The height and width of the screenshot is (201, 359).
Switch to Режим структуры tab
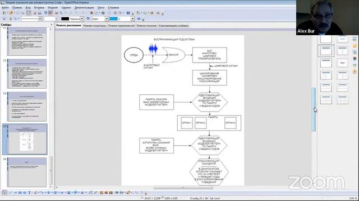[95, 26]
